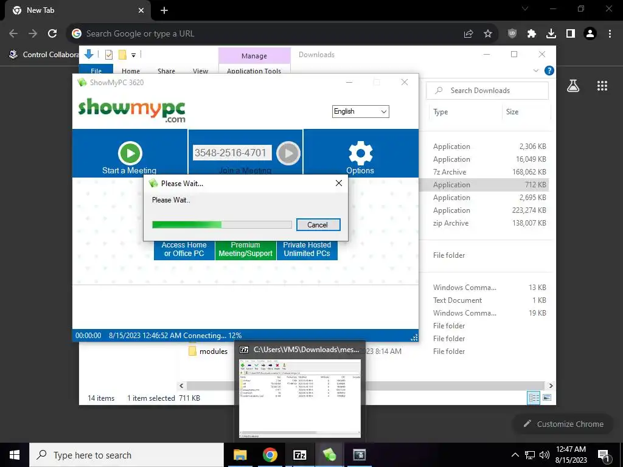
Task: Show hidden system tray icons
Action: 515,455
